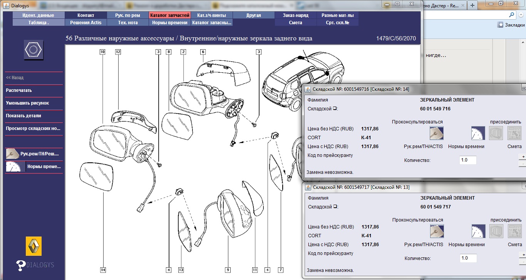Click the Смета estimate icon in part 6001549717 window
This screenshot has height=280, width=526.
click(514, 231)
